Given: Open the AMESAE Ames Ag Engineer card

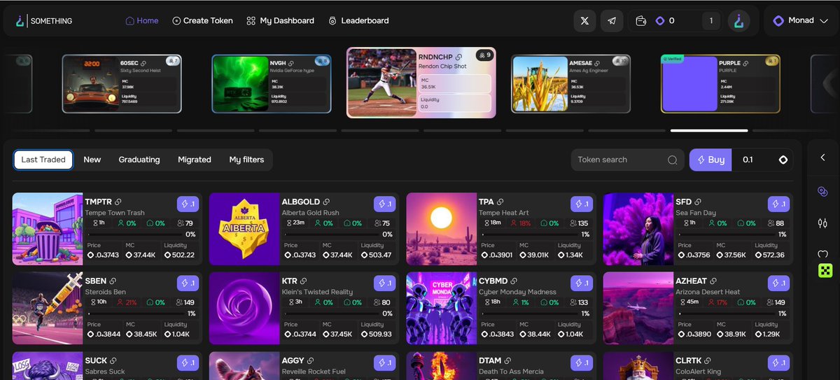Looking at the screenshot, I should pyautogui.click(x=570, y=84).
